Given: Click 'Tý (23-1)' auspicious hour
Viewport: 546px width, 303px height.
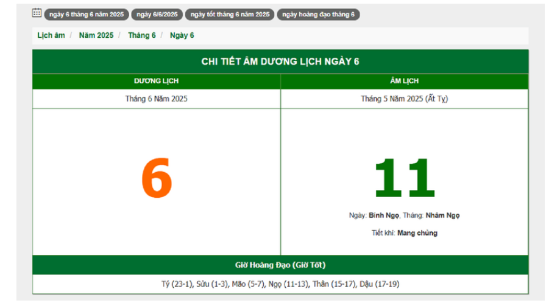Looking at the screenshot, I should 177,284.
